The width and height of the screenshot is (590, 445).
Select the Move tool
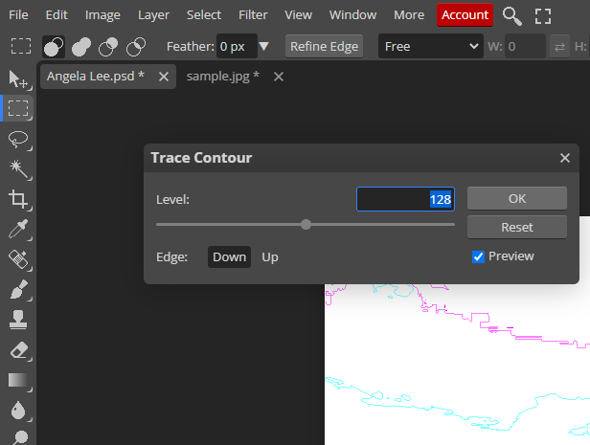(x=17, y=78)
